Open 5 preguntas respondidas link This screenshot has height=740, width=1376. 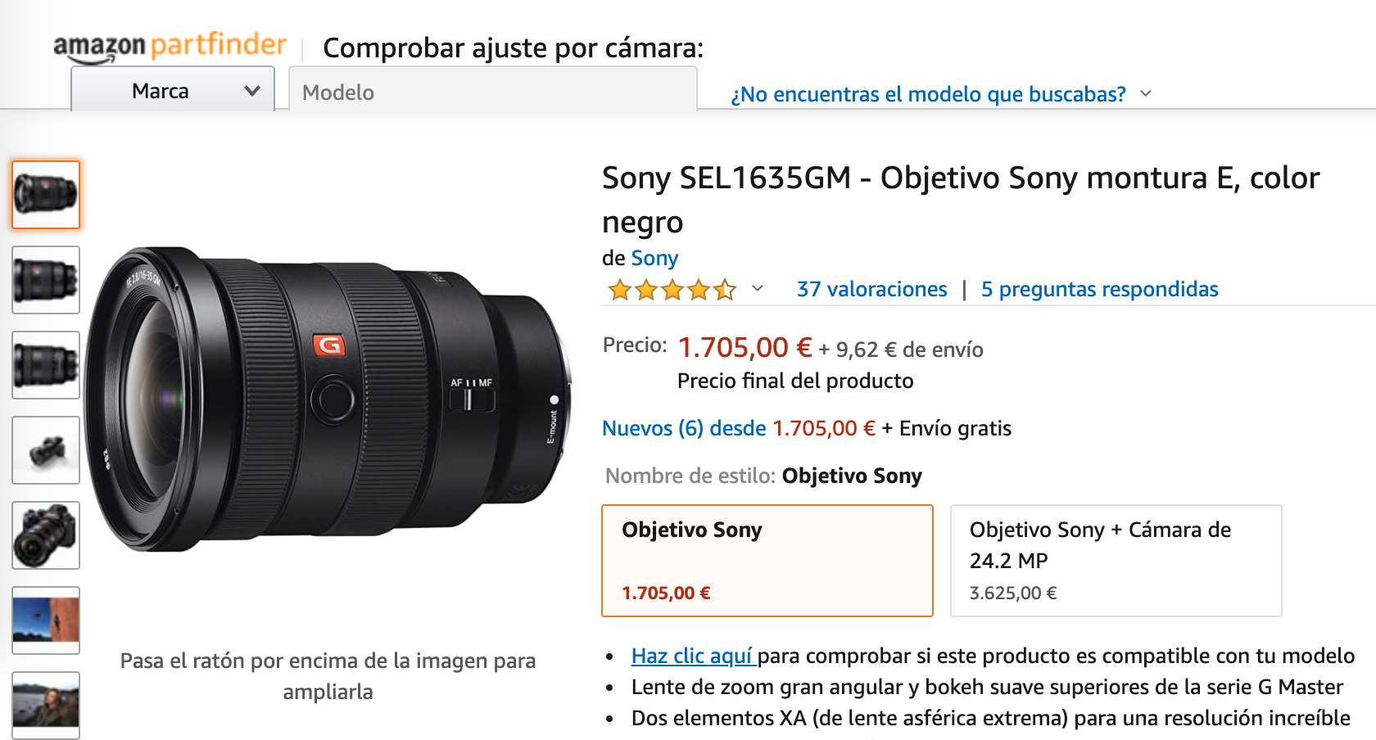tap(1099, 289)
